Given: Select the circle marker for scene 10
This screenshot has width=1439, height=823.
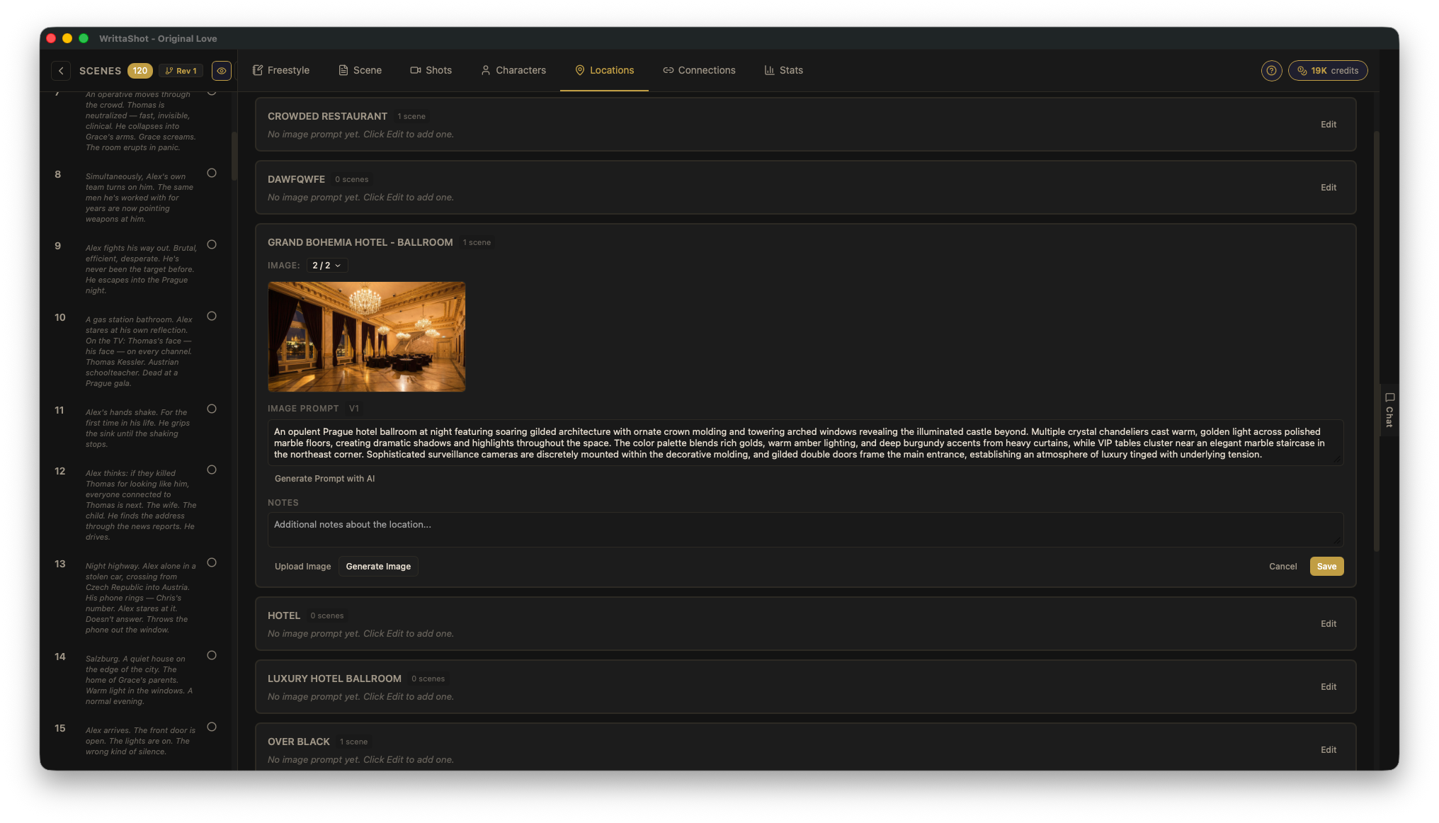Looking at the screenshot, I should (211, 316).
